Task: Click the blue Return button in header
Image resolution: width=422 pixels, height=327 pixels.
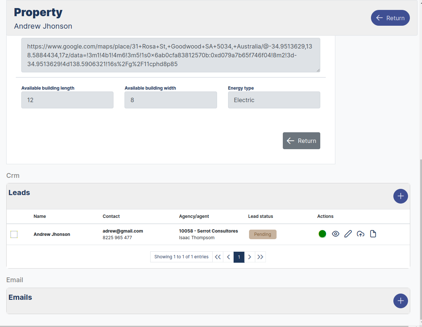Action: click(x=390, y=18)
